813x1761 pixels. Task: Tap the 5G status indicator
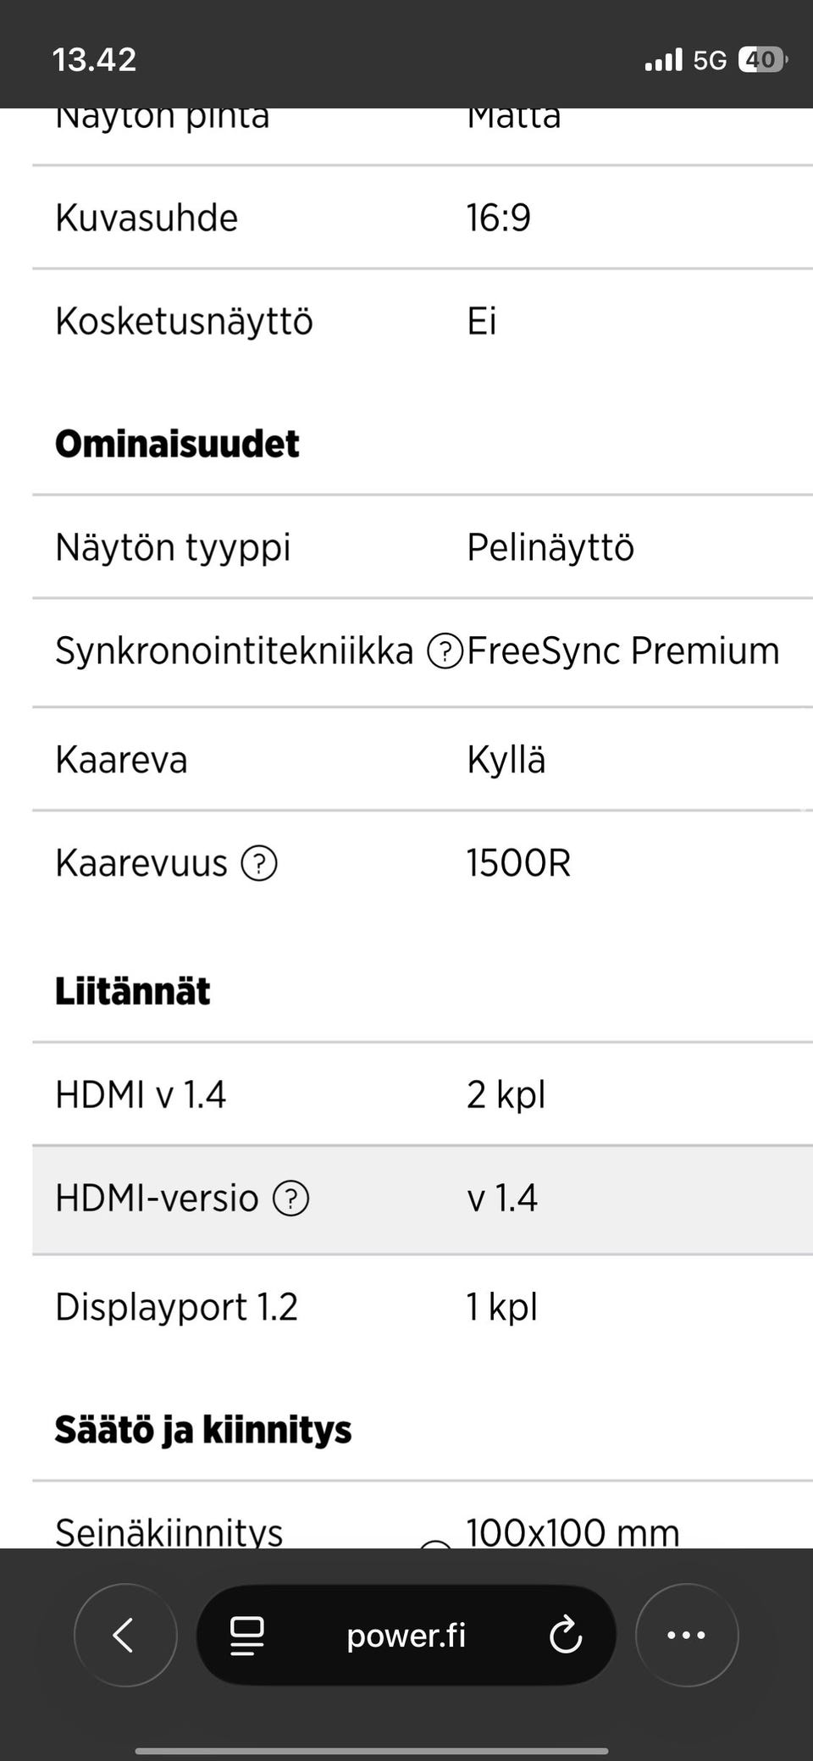click(711, 58)
